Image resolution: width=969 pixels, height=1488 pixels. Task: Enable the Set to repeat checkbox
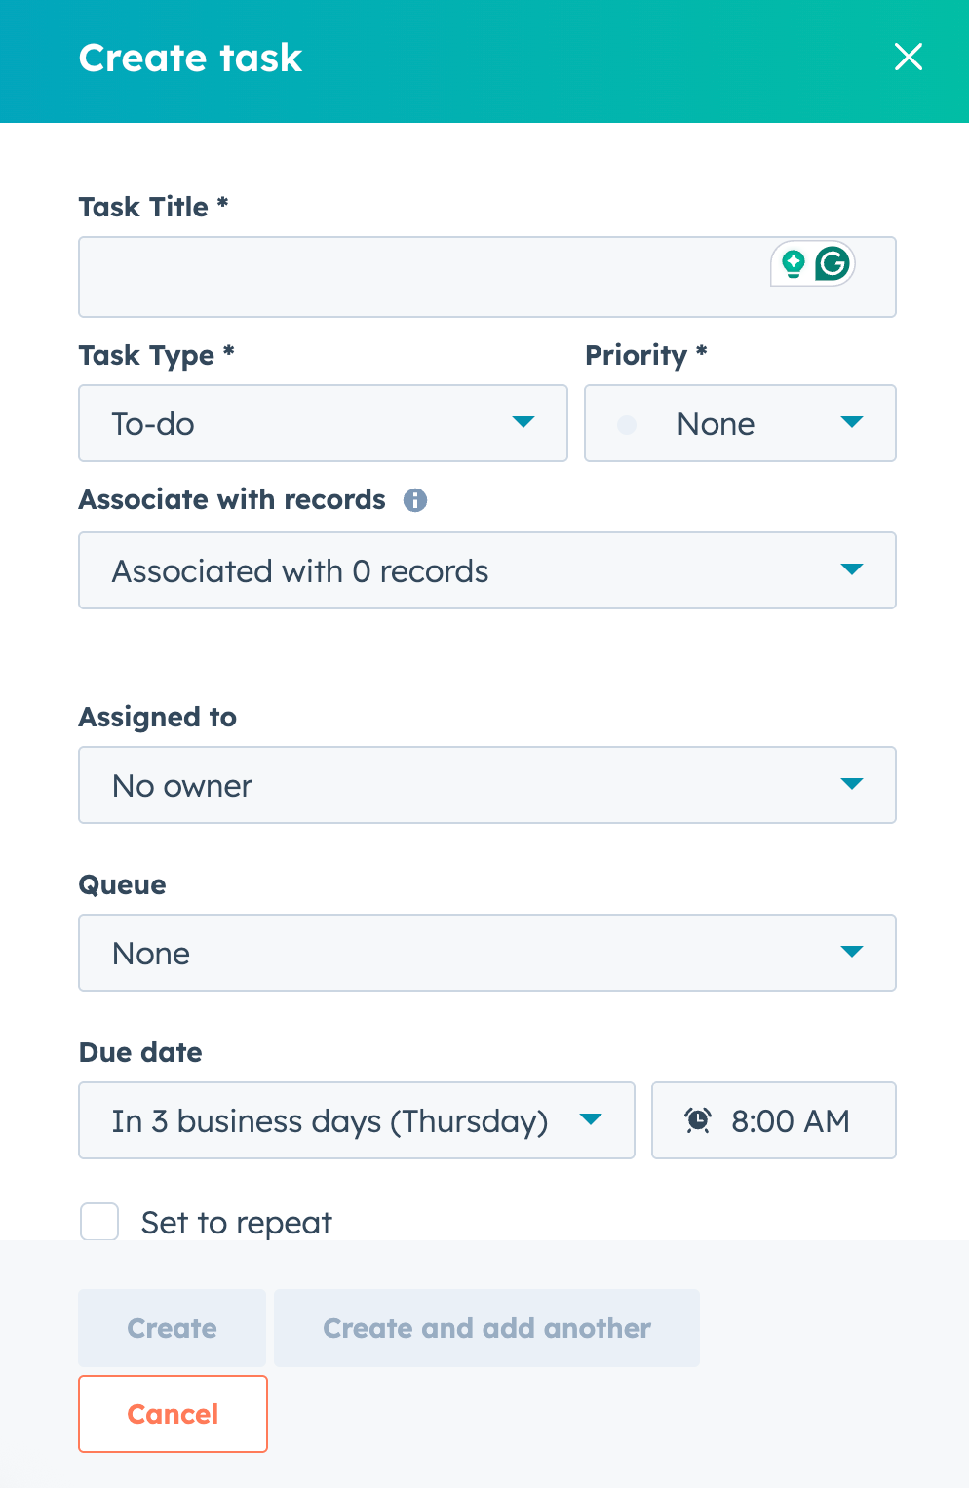[x=99, y=1222]
